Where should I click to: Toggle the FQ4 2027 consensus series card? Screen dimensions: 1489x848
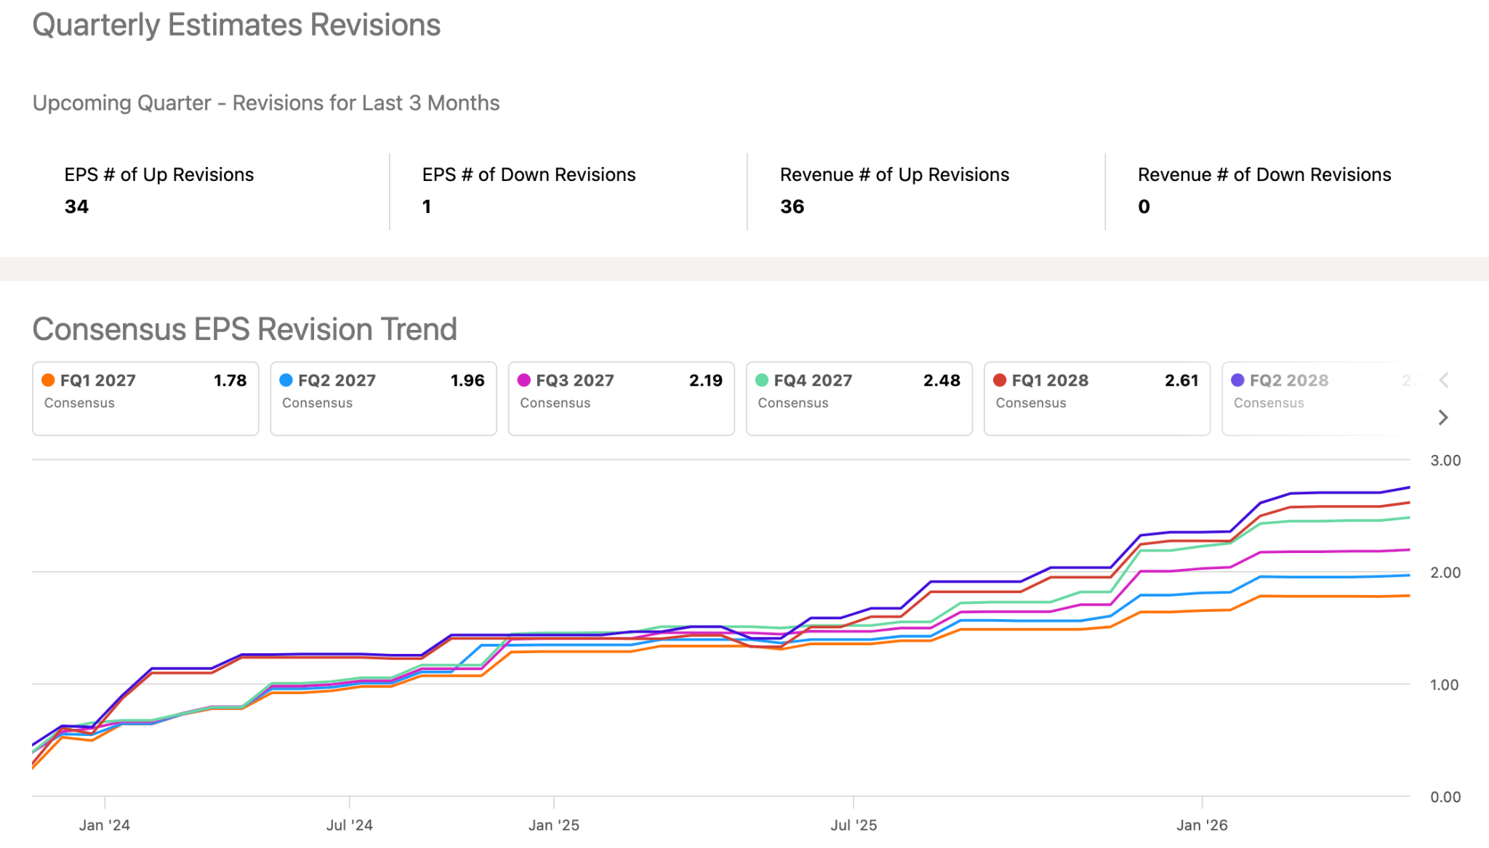[859, 398]
